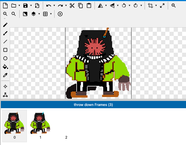Rotate the image counterclockwise

pos(124,6)
